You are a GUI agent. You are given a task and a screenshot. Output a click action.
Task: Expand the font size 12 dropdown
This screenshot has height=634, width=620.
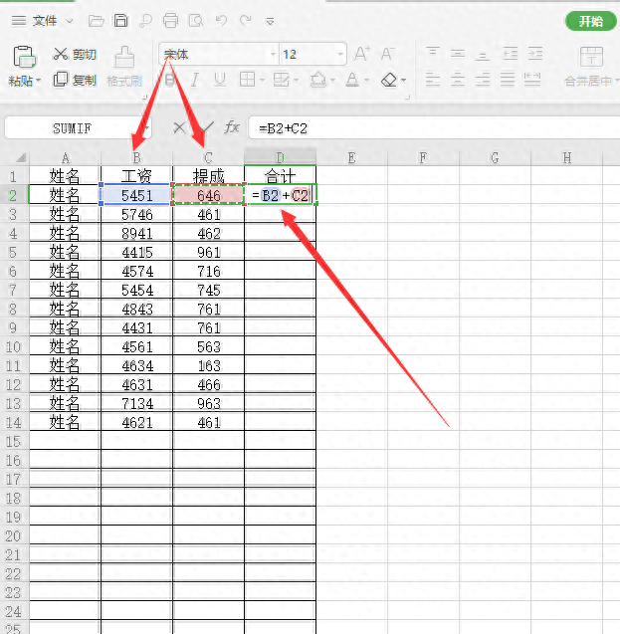[x=340, y=54]
